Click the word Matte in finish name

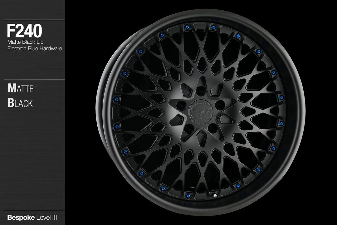[21, 89]
